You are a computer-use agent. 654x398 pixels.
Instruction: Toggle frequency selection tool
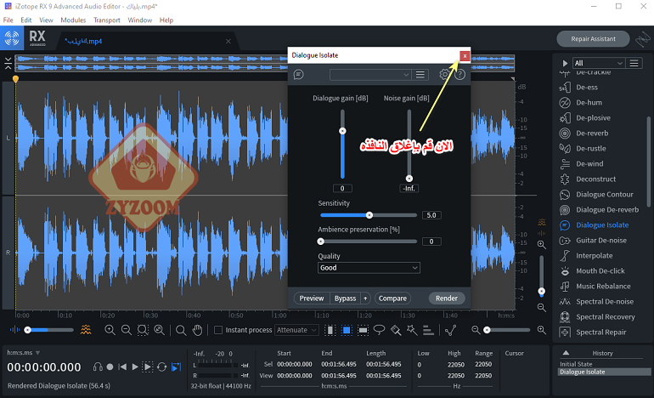coord(363,330)
